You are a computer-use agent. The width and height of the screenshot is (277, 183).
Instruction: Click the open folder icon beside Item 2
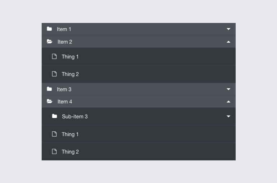pos(50,42)
